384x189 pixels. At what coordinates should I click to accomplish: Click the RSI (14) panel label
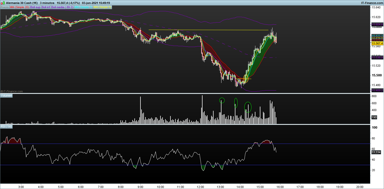click(6, 127)
